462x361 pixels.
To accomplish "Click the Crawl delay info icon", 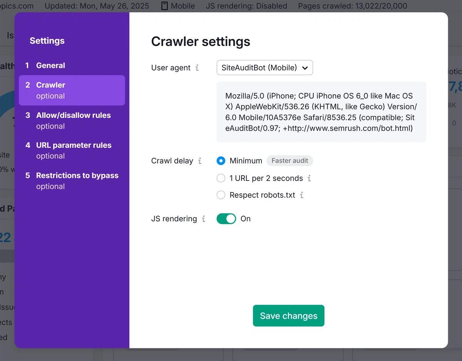I will tap(200, 161).
